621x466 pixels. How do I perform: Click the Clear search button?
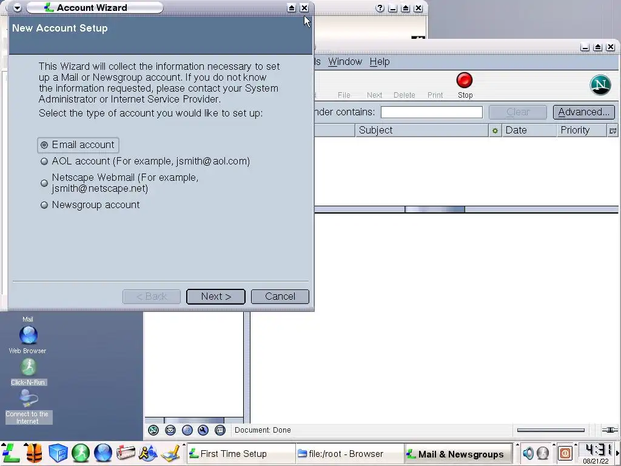tap(518, 112)
